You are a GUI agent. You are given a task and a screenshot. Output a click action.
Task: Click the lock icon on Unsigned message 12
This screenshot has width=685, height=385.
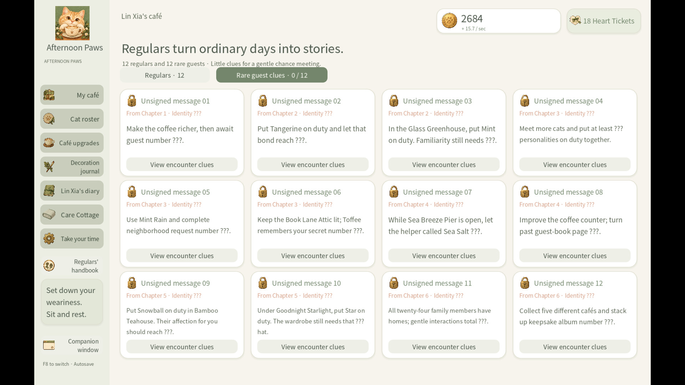[x=524, y=283]
